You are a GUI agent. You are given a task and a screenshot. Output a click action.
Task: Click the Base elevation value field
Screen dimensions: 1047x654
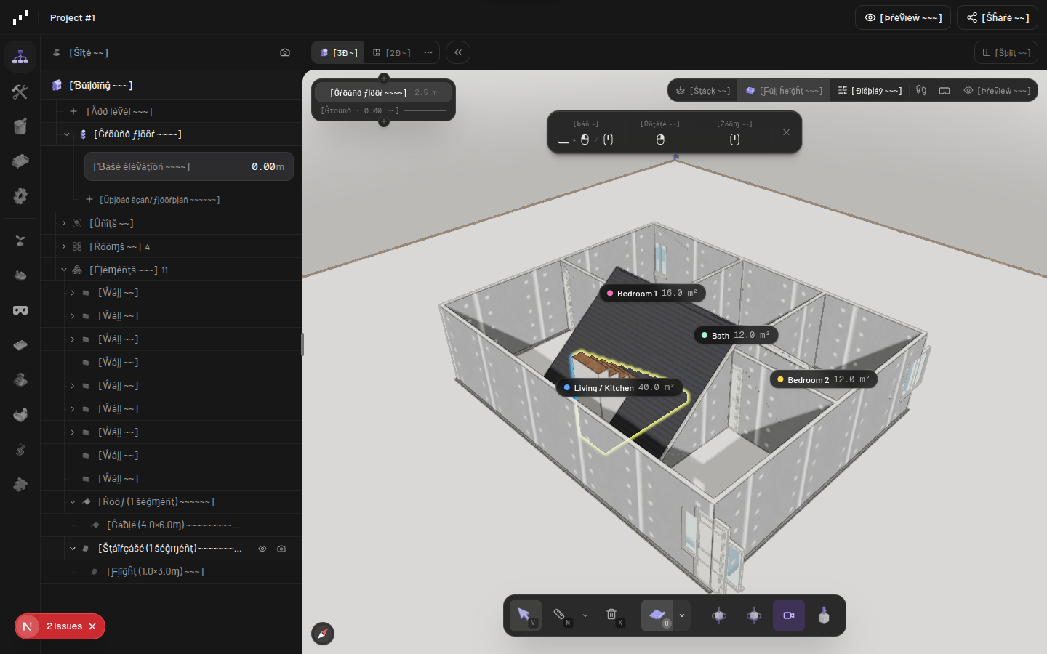tap(189, 166)
